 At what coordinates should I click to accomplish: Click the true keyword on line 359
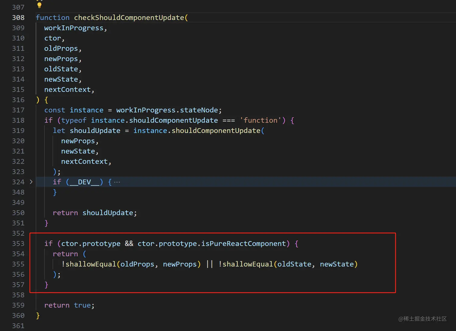(82, 305)
